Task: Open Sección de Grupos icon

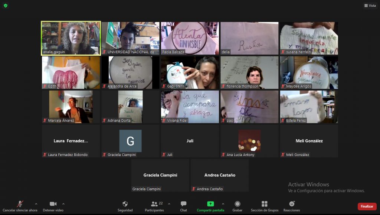Action: tap(265, 204)
